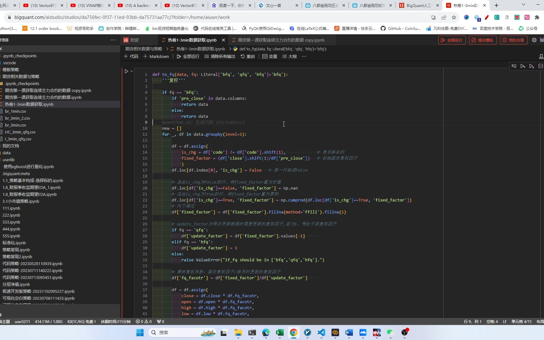Click the 全部运行 red button at top
The width and height of the screenshot is (544, 340).
[452, 40]
